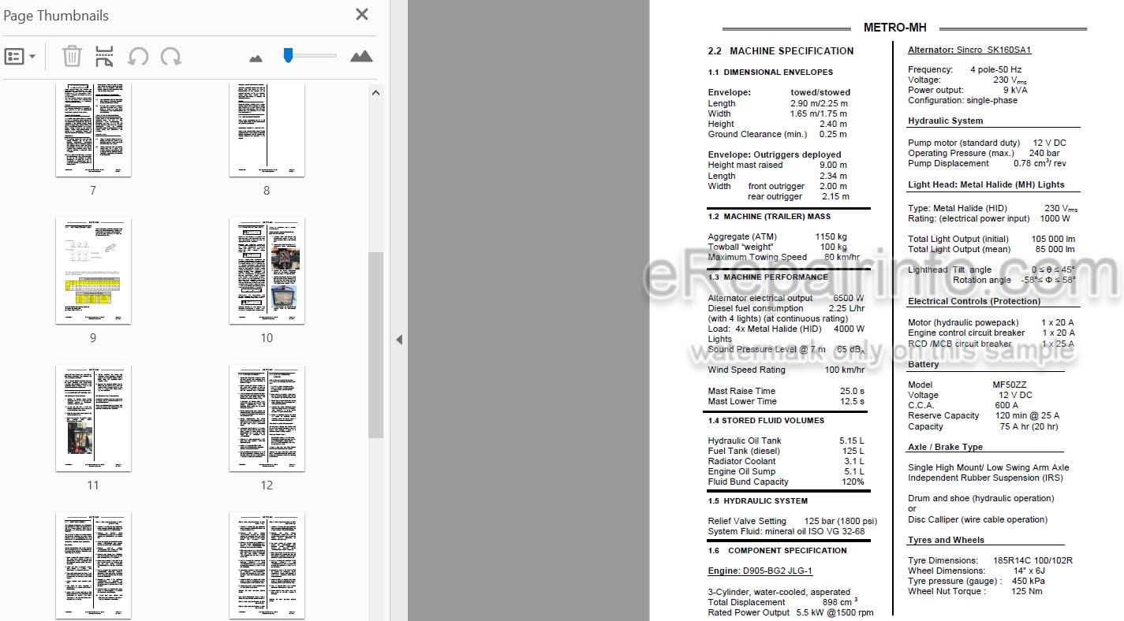This screenshot has height=621, width=1124.
Task: Select page 8 thumbnail
Action: tap(267, 129)
